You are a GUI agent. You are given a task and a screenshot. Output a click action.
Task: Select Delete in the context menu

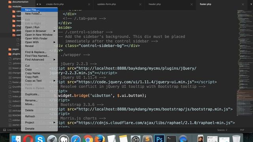[40, 110]
